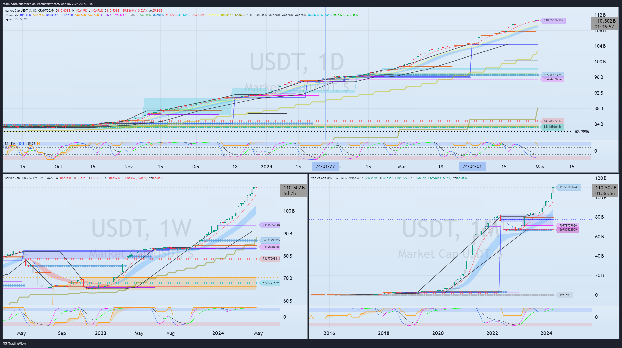Image resolution: width=622 pixels, height=348 pixels.
Task: Select the 70 B tick on the weekly price axis
Action: (288, 278)
